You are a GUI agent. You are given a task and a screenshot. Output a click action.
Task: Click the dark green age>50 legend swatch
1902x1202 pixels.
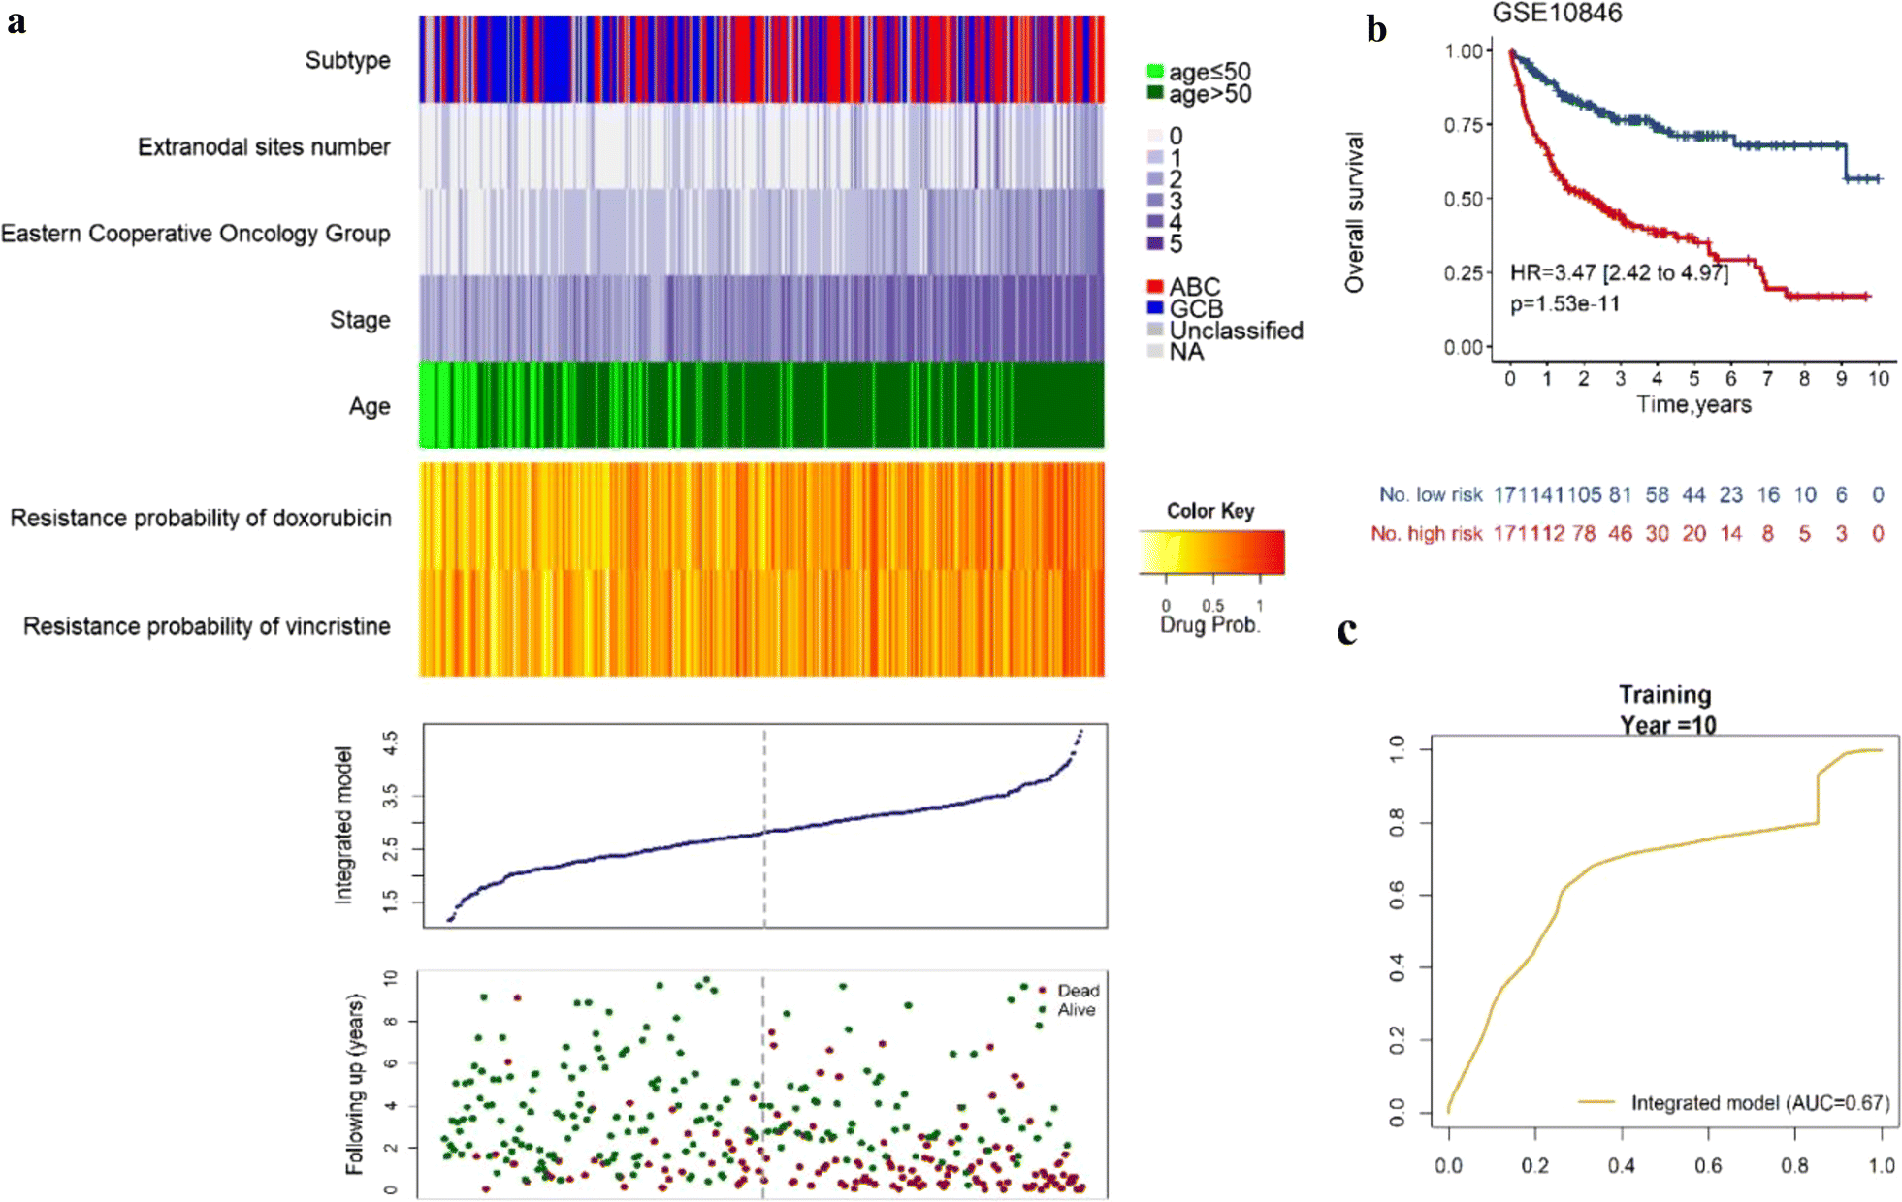click(x=1154, y=93)
